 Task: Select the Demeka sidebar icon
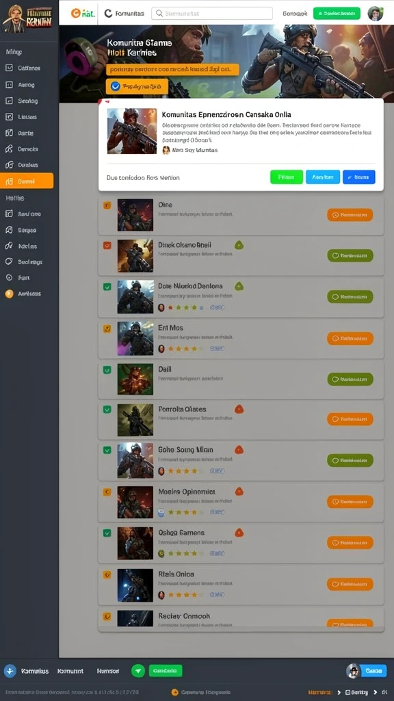[9, 149]
